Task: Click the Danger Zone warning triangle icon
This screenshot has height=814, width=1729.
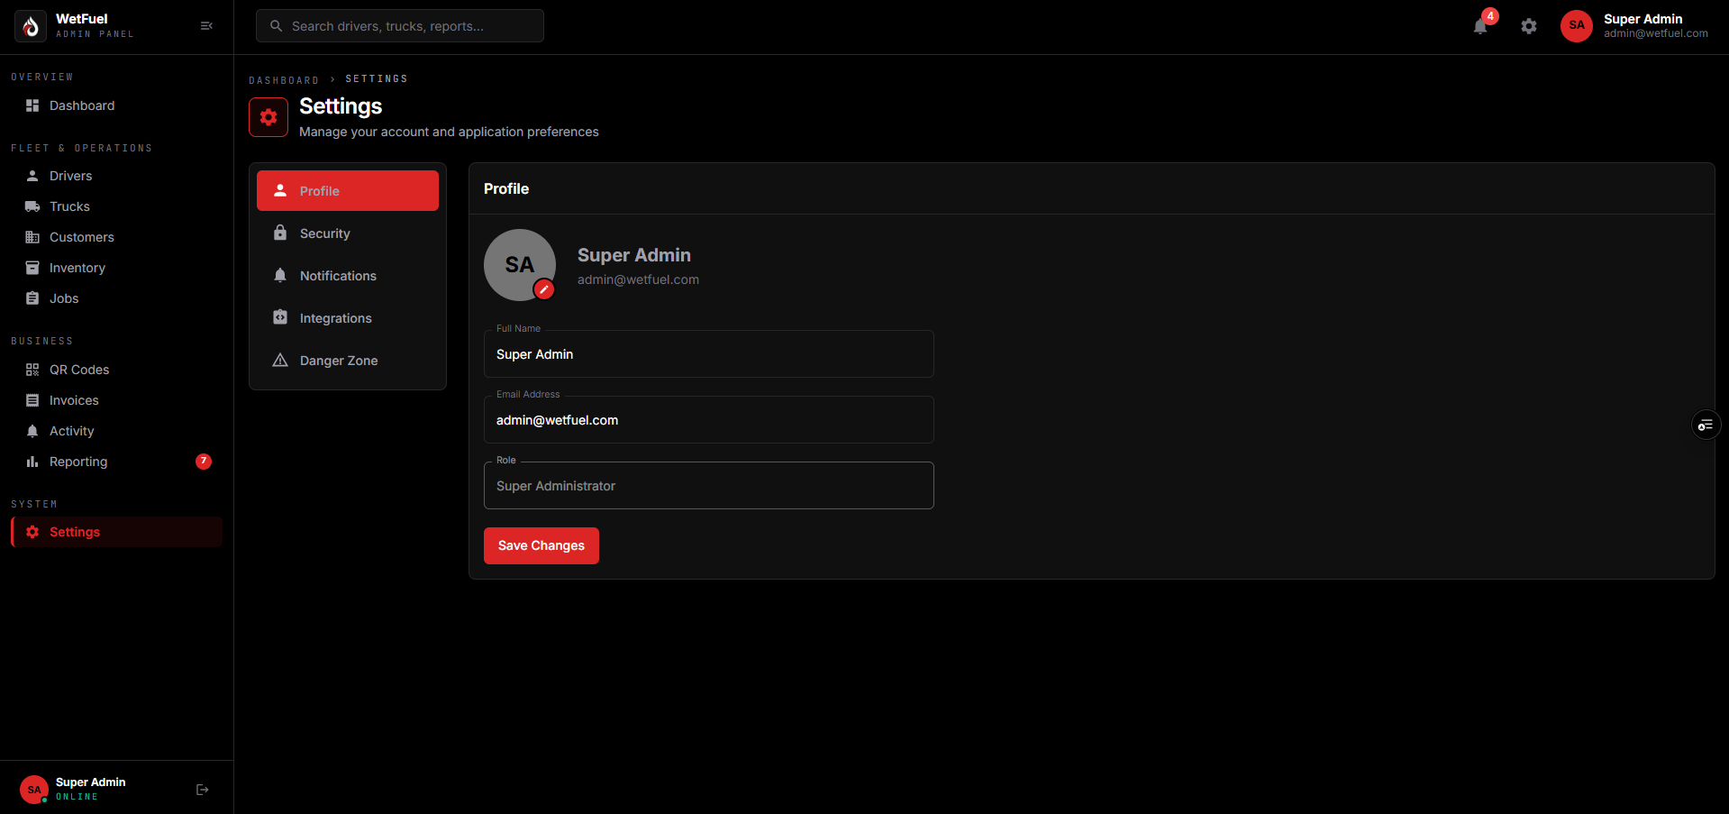Action: (280, 360)
